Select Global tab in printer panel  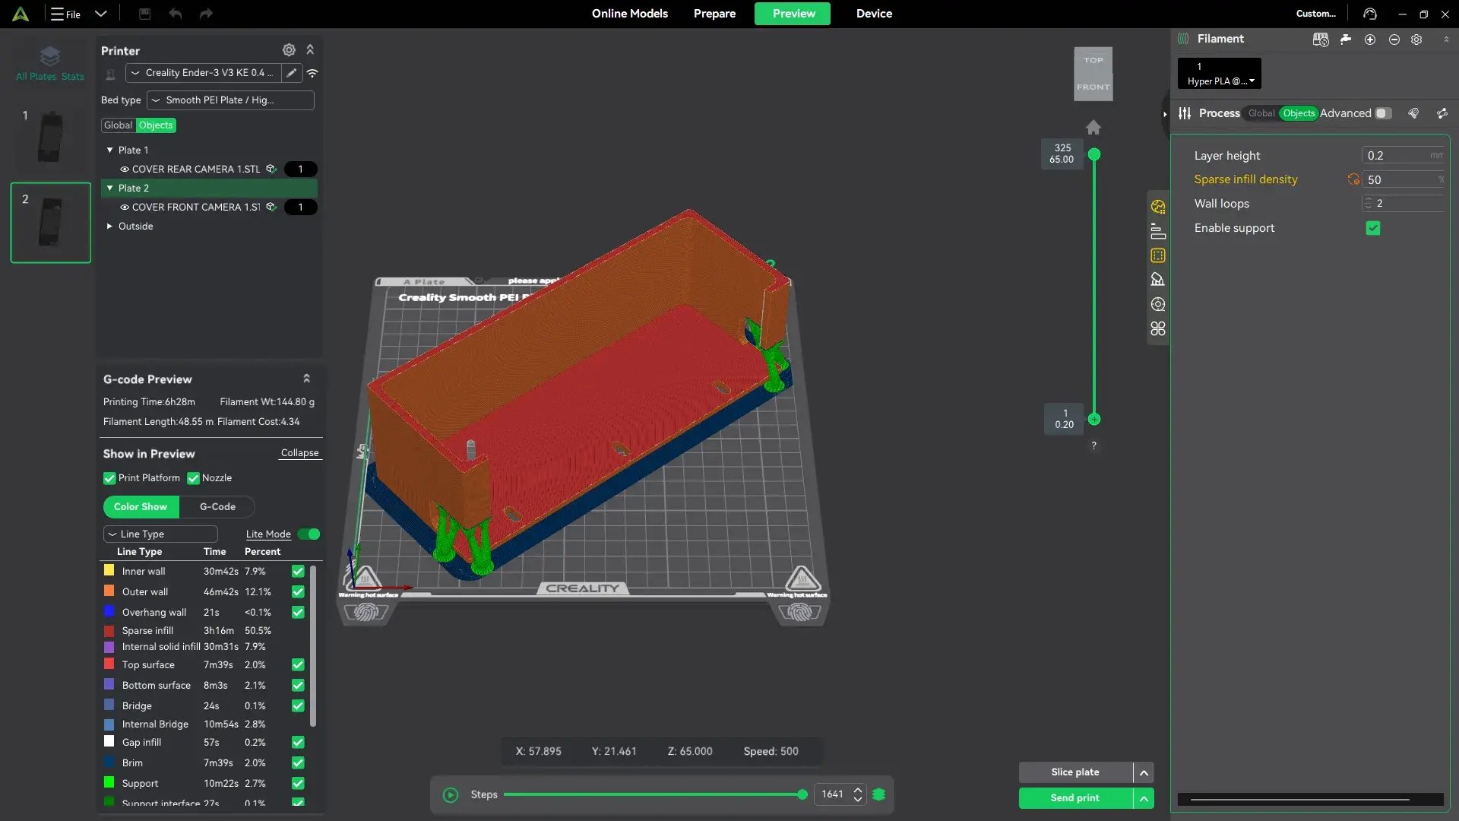(118, 125)
